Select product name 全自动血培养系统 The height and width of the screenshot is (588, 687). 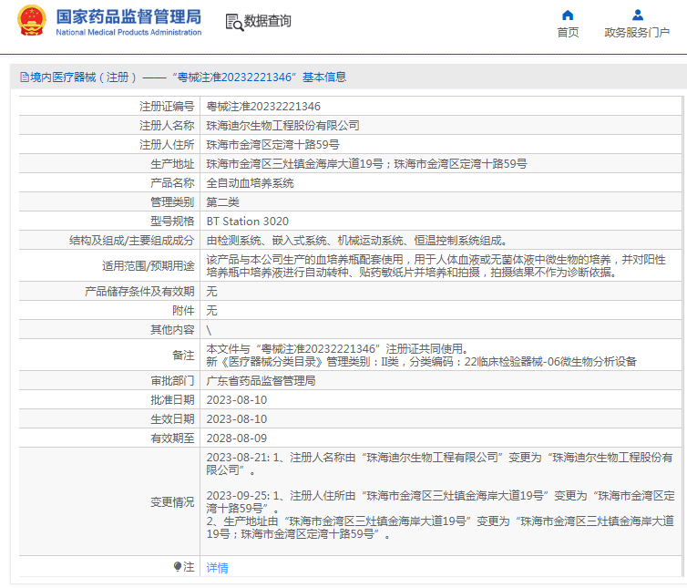[x=250, y=183]
